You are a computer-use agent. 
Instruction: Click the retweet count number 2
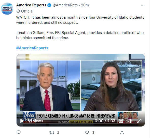tap(58, 132)
